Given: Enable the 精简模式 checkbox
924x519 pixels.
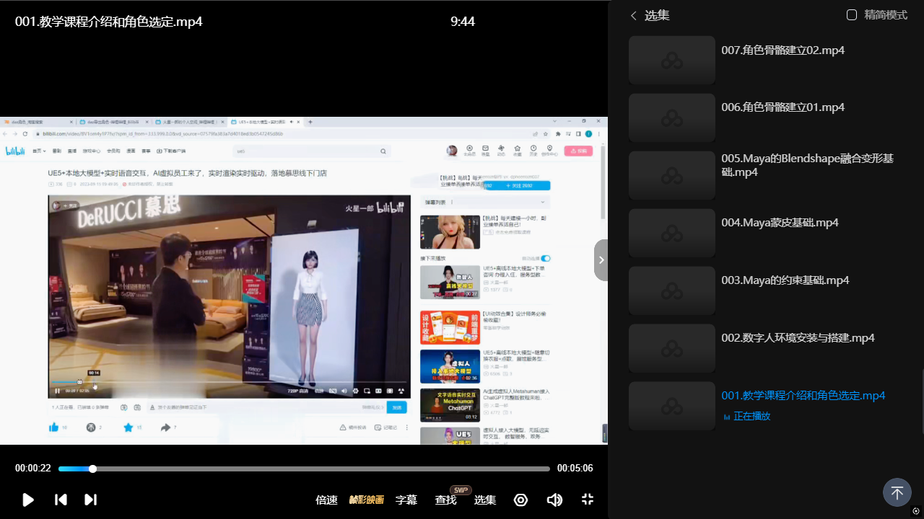Looking at the screenshot, I should pos(852,15).
